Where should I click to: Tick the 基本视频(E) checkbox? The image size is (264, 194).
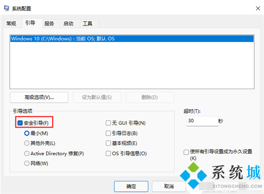click(x=108, y=143)
